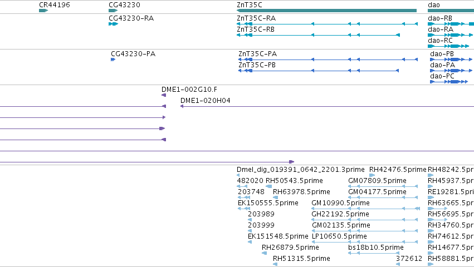This screenshot has height=267, width=474.
Task: Open the RH50543.5prime EST
Action: click(x=294, y=181)
